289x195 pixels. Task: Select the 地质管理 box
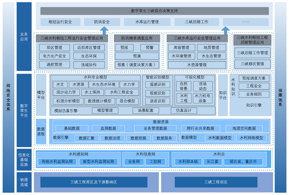pyautogui.click(x=211, y=48)
